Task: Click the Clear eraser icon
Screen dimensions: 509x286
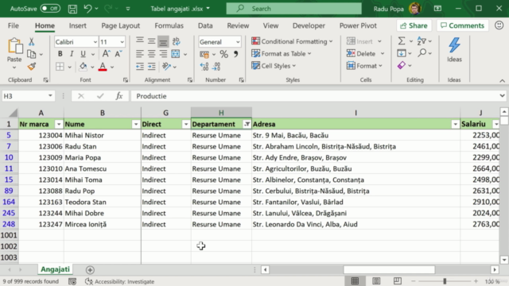Action: click(x=402, y=65)
